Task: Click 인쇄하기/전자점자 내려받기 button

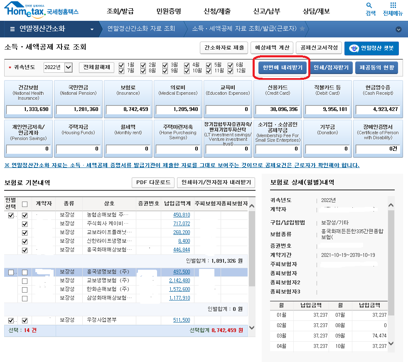Action: click(216, 182)
